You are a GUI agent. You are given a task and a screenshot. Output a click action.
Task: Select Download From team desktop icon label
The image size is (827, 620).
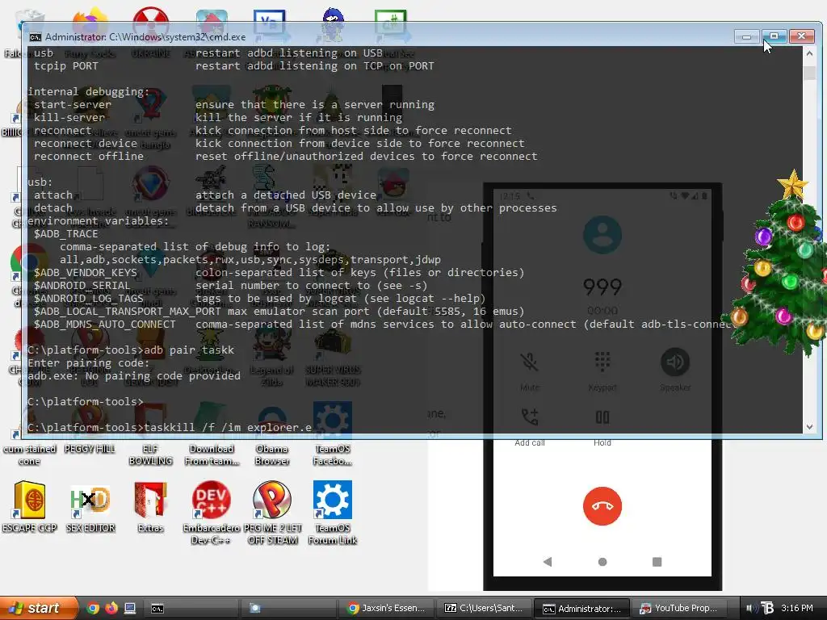[x=212, y=455]
